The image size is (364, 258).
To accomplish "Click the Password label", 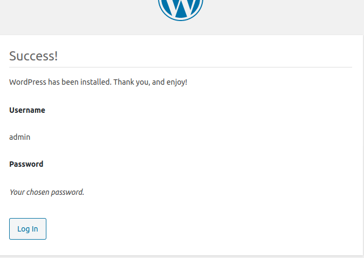I will [x=26, y=164].
